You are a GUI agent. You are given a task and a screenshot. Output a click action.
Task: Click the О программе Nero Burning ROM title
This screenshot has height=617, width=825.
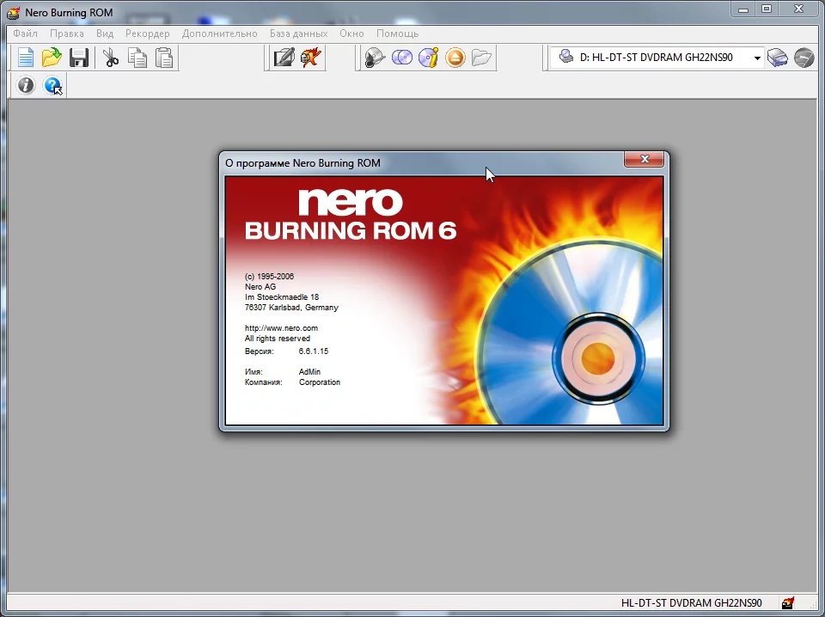coord(302,163)
